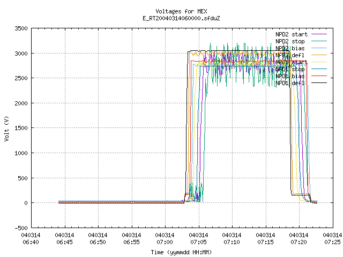Click the y-axis label "Volt (V)"
Image resolution: width=343 pixels, height=257 pixels.
pyautogui.click(x=6, y=129)
